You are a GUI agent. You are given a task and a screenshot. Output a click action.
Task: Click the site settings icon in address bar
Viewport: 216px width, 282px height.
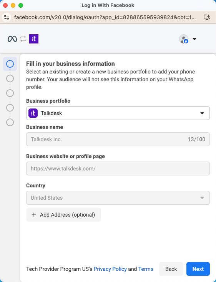coord(7,17)
